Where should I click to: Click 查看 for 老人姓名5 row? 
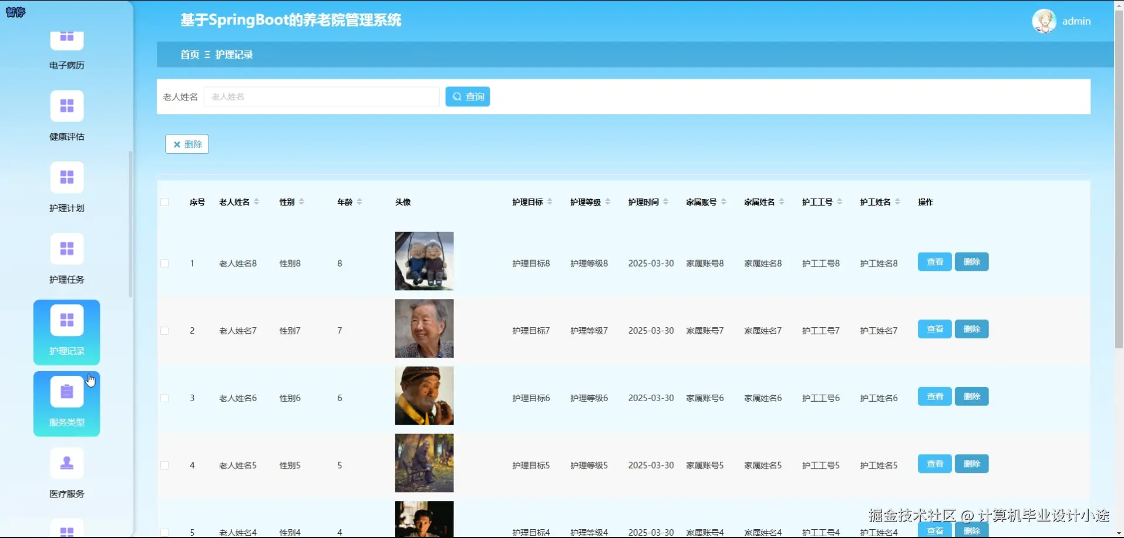tap(935, 464)
